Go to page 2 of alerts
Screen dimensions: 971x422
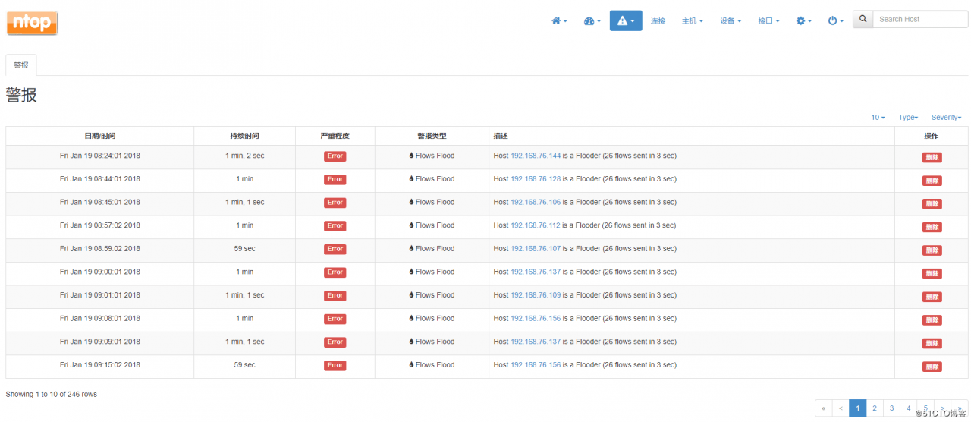click(x=875, y=408)
